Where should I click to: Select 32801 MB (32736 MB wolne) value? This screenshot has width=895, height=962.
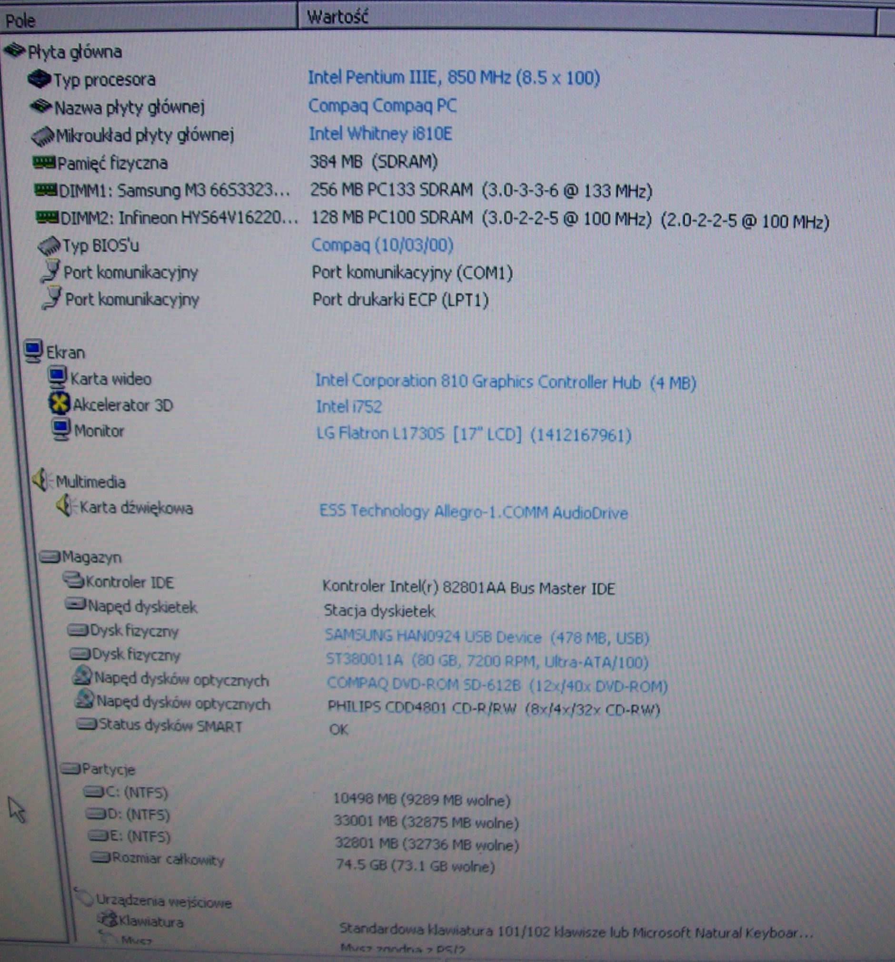pyautogui.click(x=427, y=844)
